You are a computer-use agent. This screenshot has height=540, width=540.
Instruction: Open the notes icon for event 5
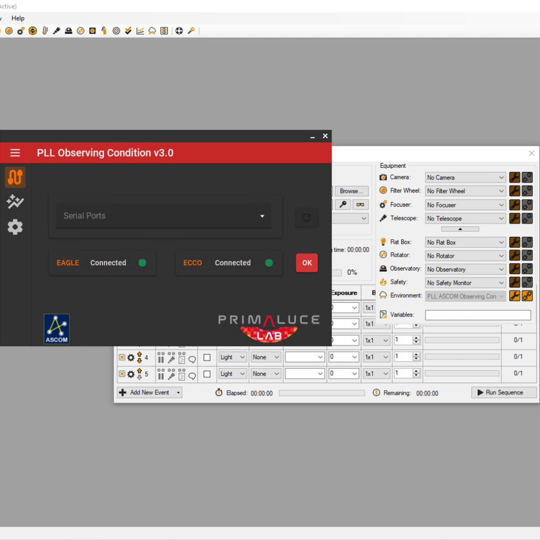(x=181, y=375)
